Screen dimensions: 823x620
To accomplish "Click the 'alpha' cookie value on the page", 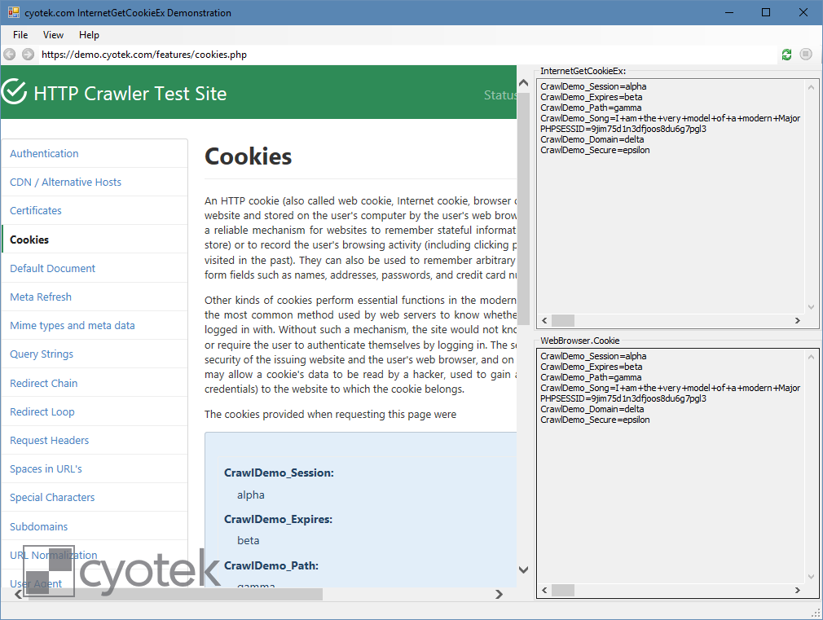I will coord(251,495).
